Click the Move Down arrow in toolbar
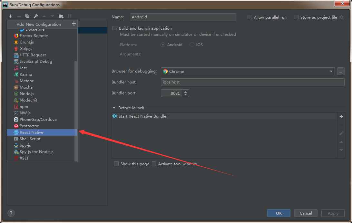The width and height of the screenshot is (352, 223). tap(53, 16)
